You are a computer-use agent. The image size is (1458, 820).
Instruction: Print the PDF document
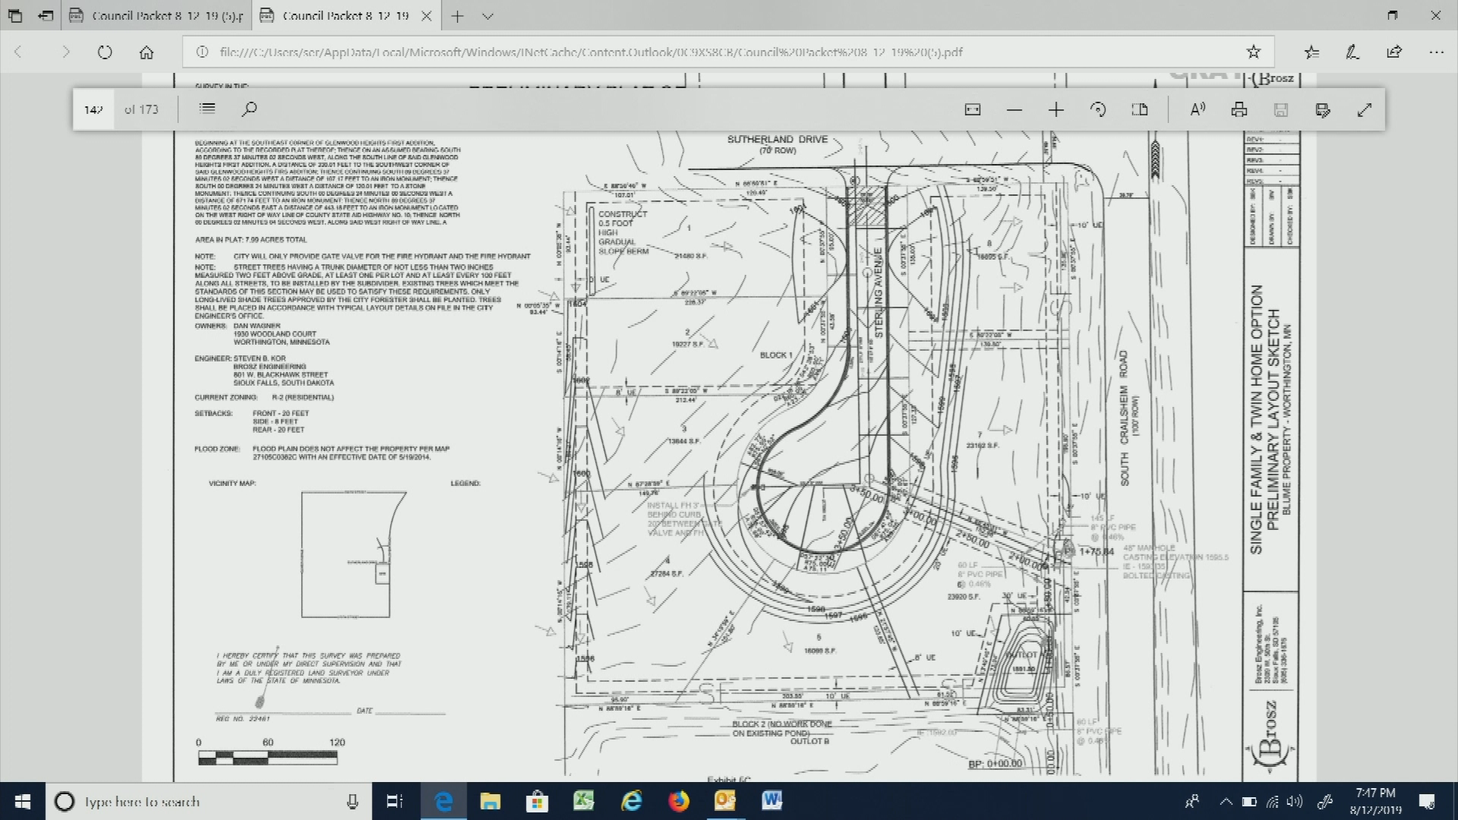(1239, 110)
